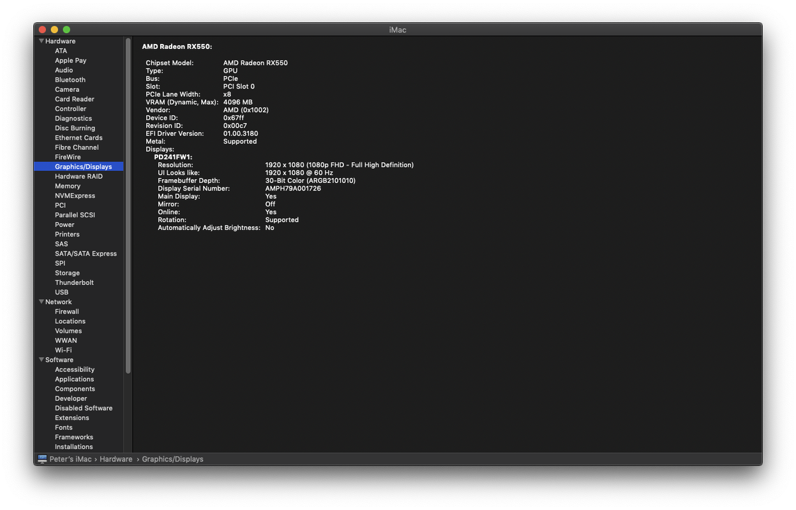The height and width of the screenshot is (510, 796).
Task: Click the Software category label
Action: coord(59,360)
